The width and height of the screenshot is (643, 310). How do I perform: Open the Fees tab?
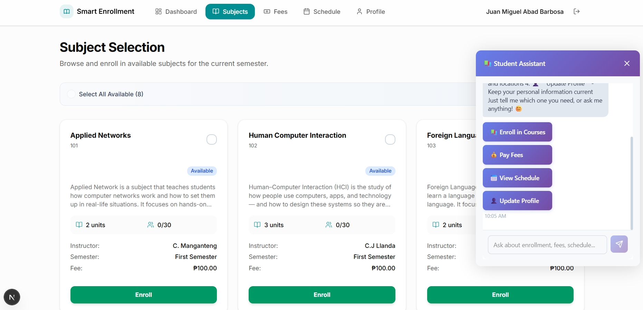coord(276,11)
